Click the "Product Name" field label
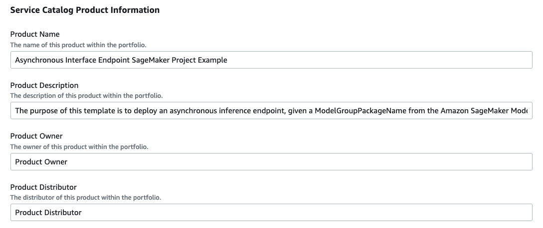Screen dimensions: 543x228 coord(35,34)
